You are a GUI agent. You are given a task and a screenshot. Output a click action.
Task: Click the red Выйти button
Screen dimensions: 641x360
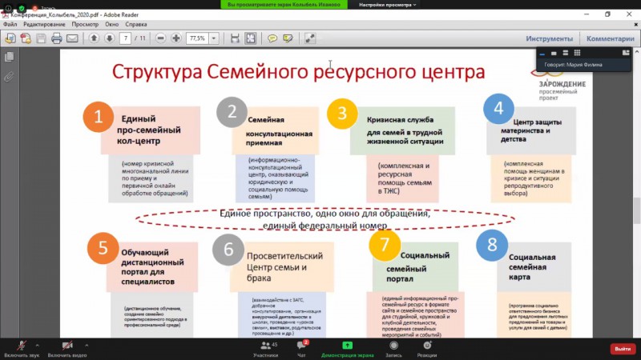coord(622,349)
